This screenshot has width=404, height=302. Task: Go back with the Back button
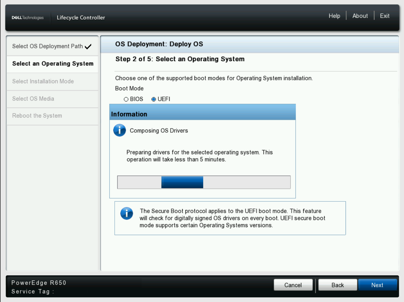(x=337, y=285)
